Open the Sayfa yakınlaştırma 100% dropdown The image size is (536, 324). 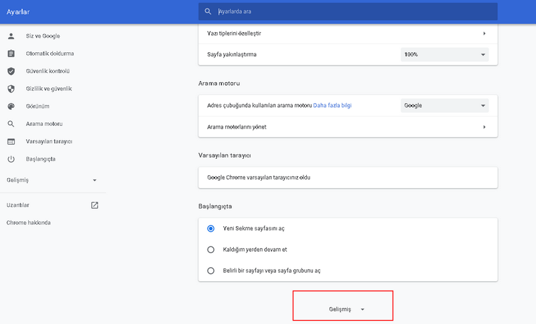pos(444,54)
